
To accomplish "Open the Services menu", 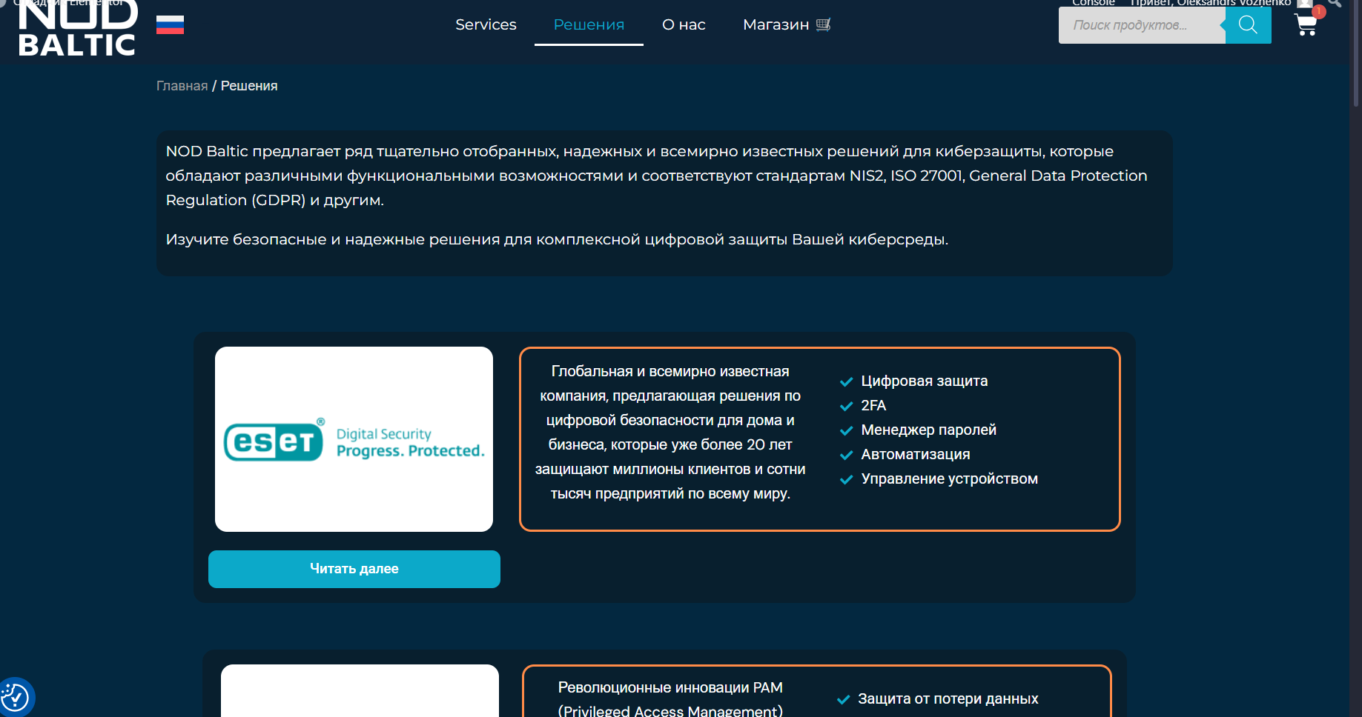I will 486,24.
